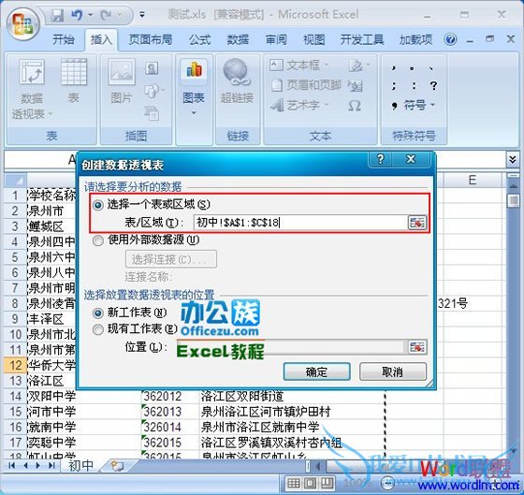Expand the formula bar chevron
Image resolution: width=524 pixels, height=495 pixels.
point(513,159)
